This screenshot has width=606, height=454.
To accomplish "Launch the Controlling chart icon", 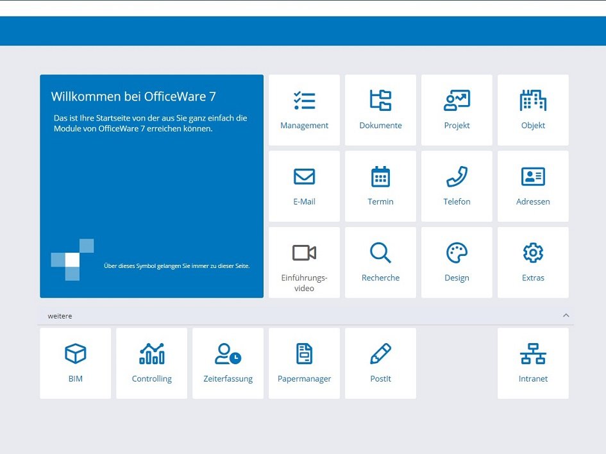I will [x=151, y=354].
